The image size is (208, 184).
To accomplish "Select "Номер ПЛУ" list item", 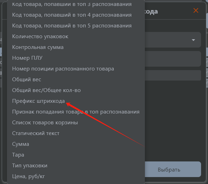I will (x=27, y=58).
